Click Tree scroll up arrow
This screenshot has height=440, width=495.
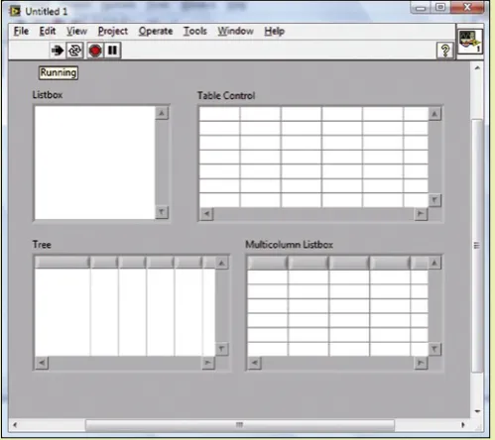[x=221, y=263]
